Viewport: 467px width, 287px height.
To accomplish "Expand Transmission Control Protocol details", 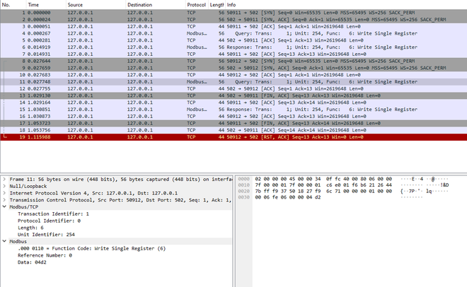I will click(x=5, y=199).
